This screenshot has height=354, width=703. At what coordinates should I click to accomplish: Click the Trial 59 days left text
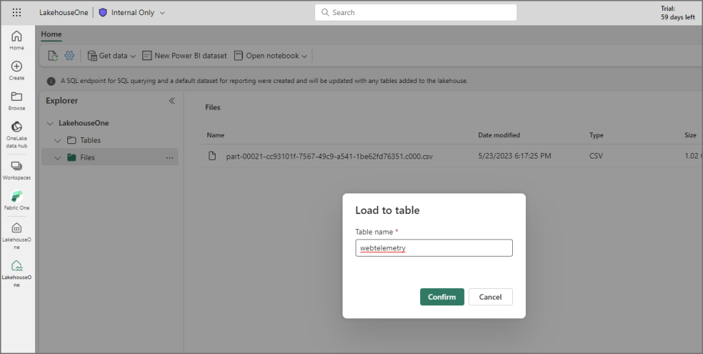[x=678, y=12]
